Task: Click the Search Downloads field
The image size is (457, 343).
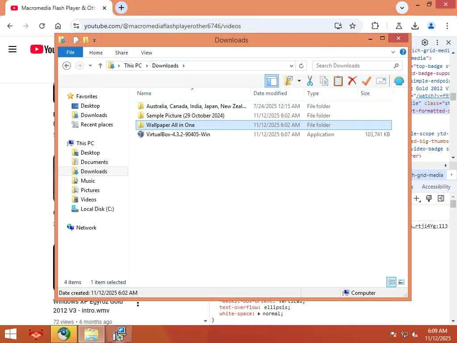Action: coord(357,66)
